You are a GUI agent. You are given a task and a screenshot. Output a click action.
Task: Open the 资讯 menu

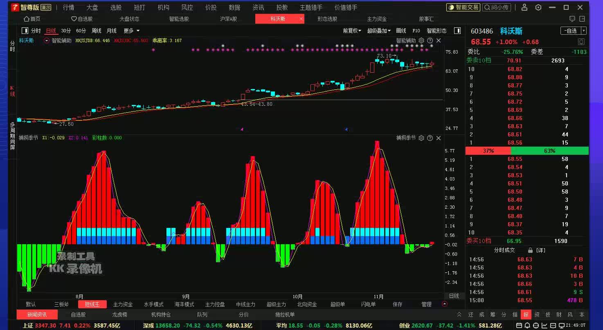click(258, 7)
